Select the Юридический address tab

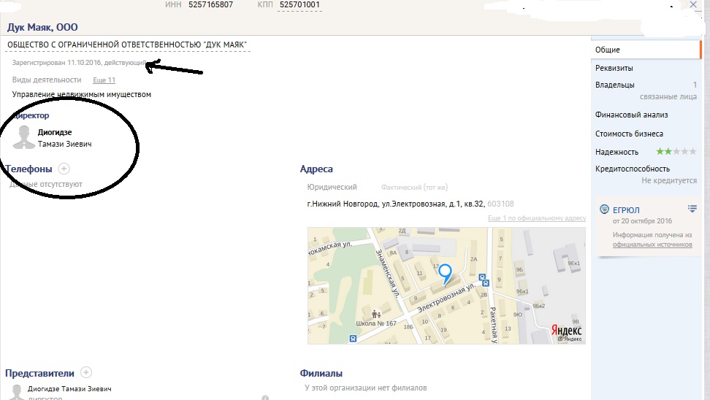332,188
